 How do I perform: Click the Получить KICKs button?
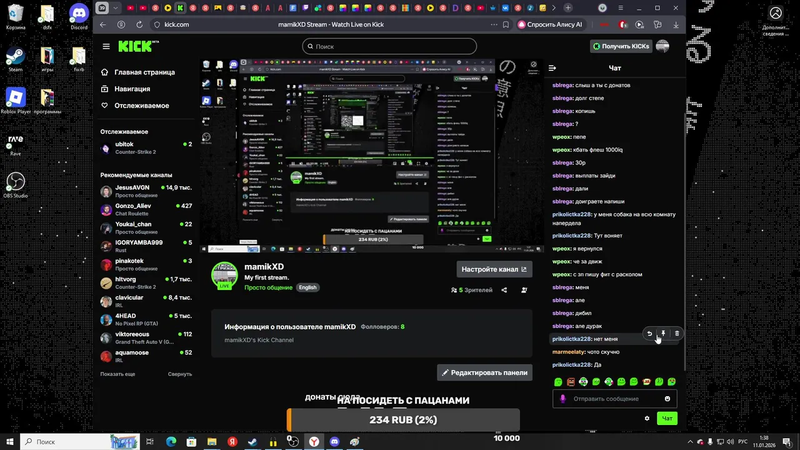[621, 46]
